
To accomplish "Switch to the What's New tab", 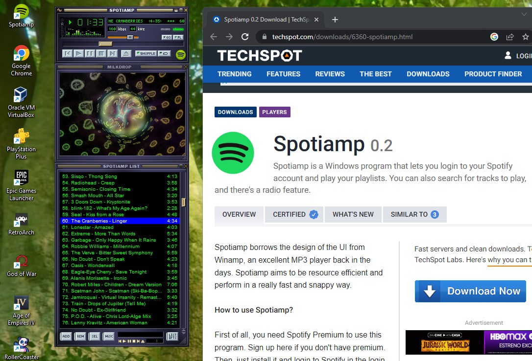I will (353, 214).
